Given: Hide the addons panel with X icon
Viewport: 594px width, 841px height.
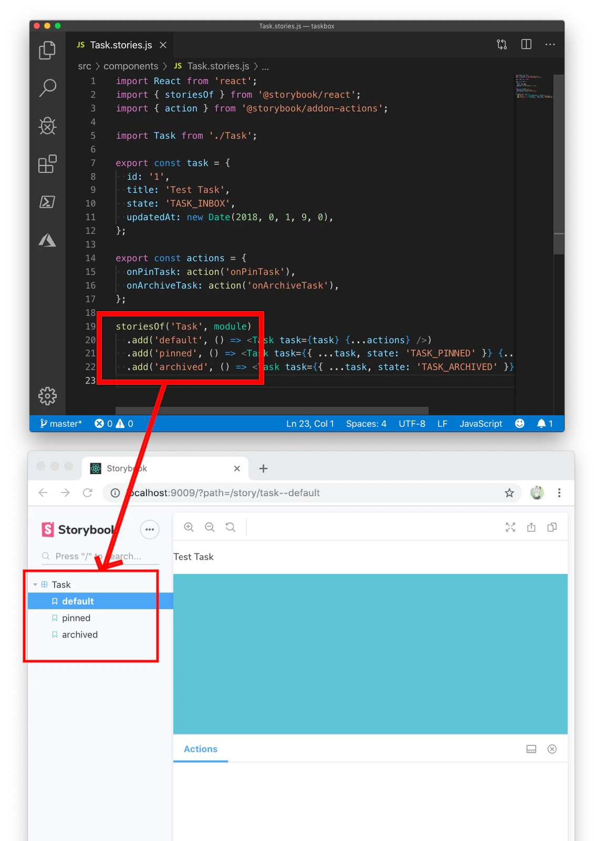Looking at the screenshot, I should [x=552, y=749].
